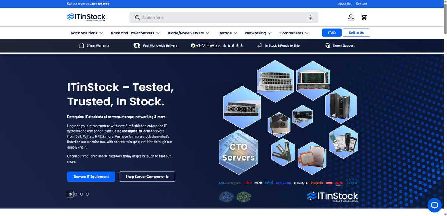Click the 3 Year Warranty calendar icon
447x216 pixels.
(81, 45)
